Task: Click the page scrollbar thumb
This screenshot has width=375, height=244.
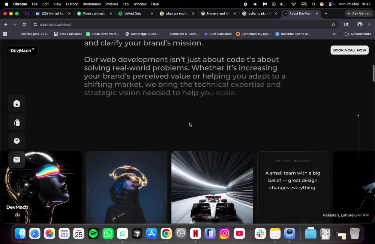Action: tap(373, 73)
